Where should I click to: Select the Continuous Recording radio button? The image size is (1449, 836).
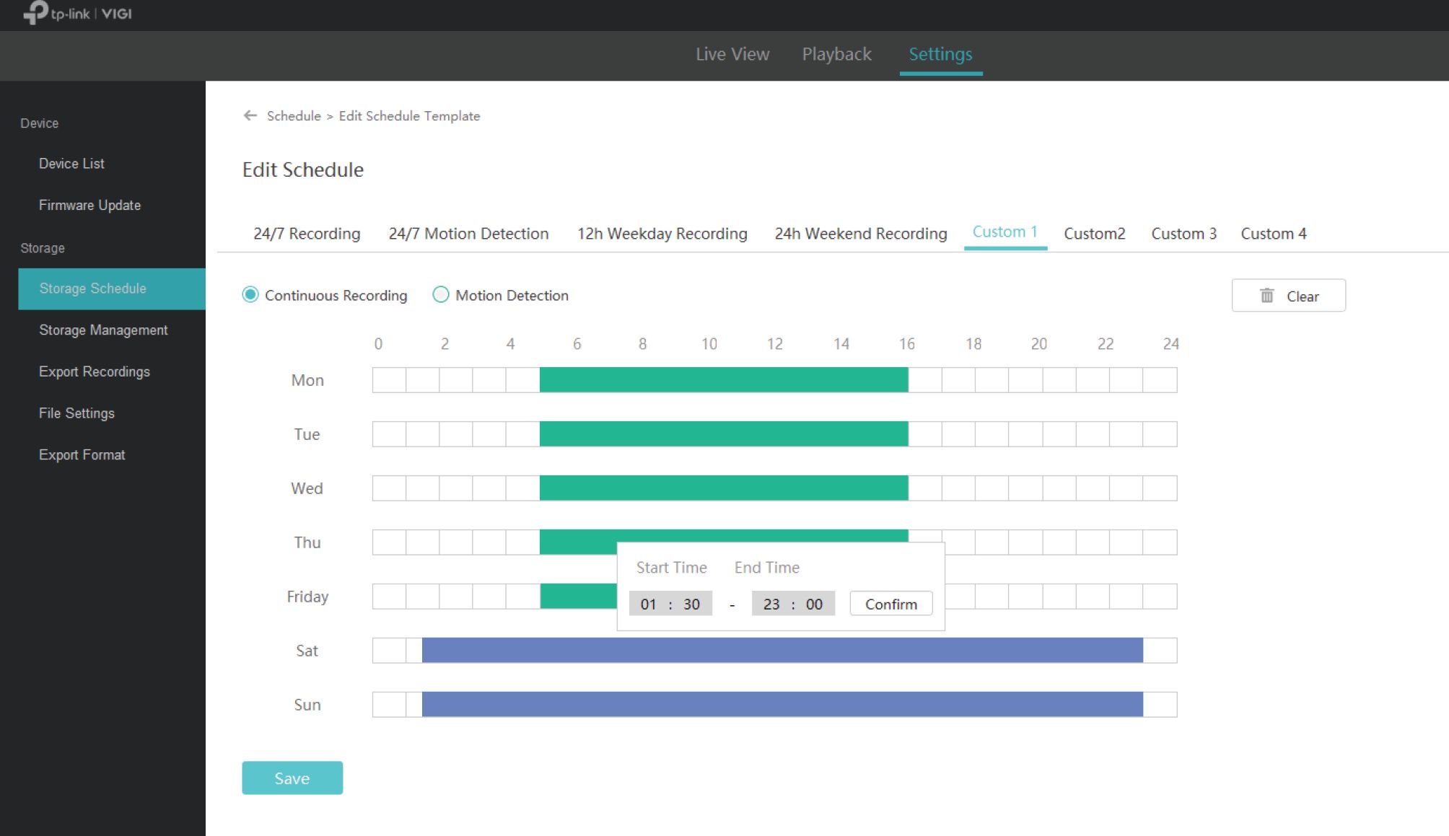coord(250,295)
